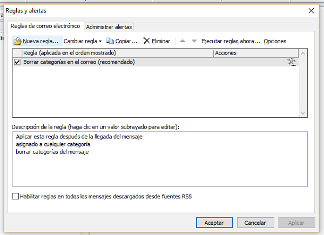
Task: Select the Borrar categorías en el correo rule
Action: 156,62
